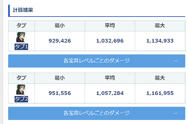Click the minus icon on the second damage bar
The image size is (188, 124).
click(x=176, y=114)
